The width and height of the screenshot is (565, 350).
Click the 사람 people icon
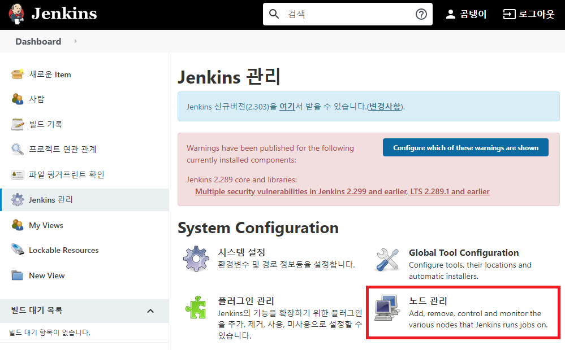pos(18,99)
